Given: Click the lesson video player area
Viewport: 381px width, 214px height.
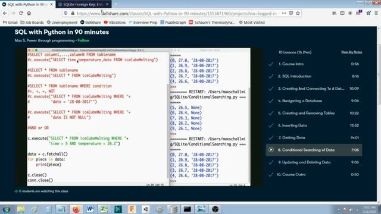Looking at the screenshot, I should pos(139,117).
